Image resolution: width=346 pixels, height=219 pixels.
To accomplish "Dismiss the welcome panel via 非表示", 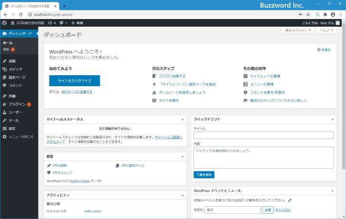I will coord(324,50).
